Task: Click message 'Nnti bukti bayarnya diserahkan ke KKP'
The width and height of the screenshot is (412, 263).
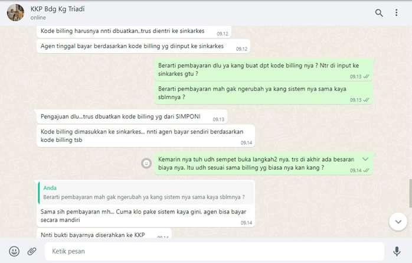Action: [x=104, y=234]
